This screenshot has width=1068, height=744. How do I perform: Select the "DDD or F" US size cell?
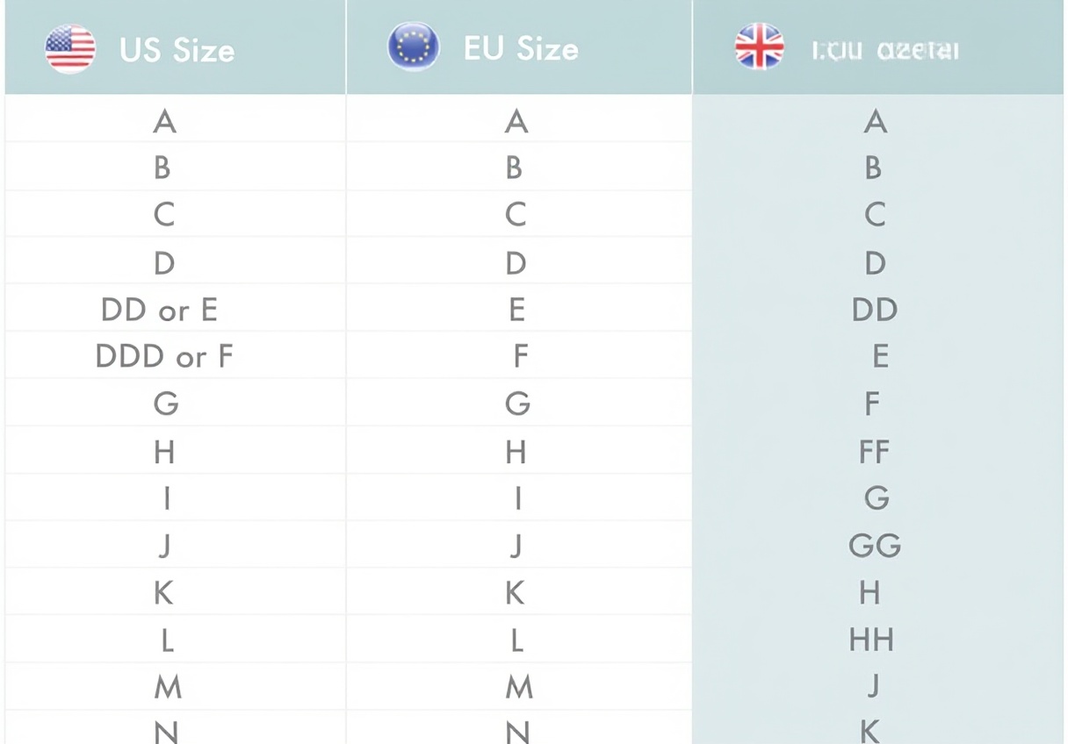click(x=164, y=356)
